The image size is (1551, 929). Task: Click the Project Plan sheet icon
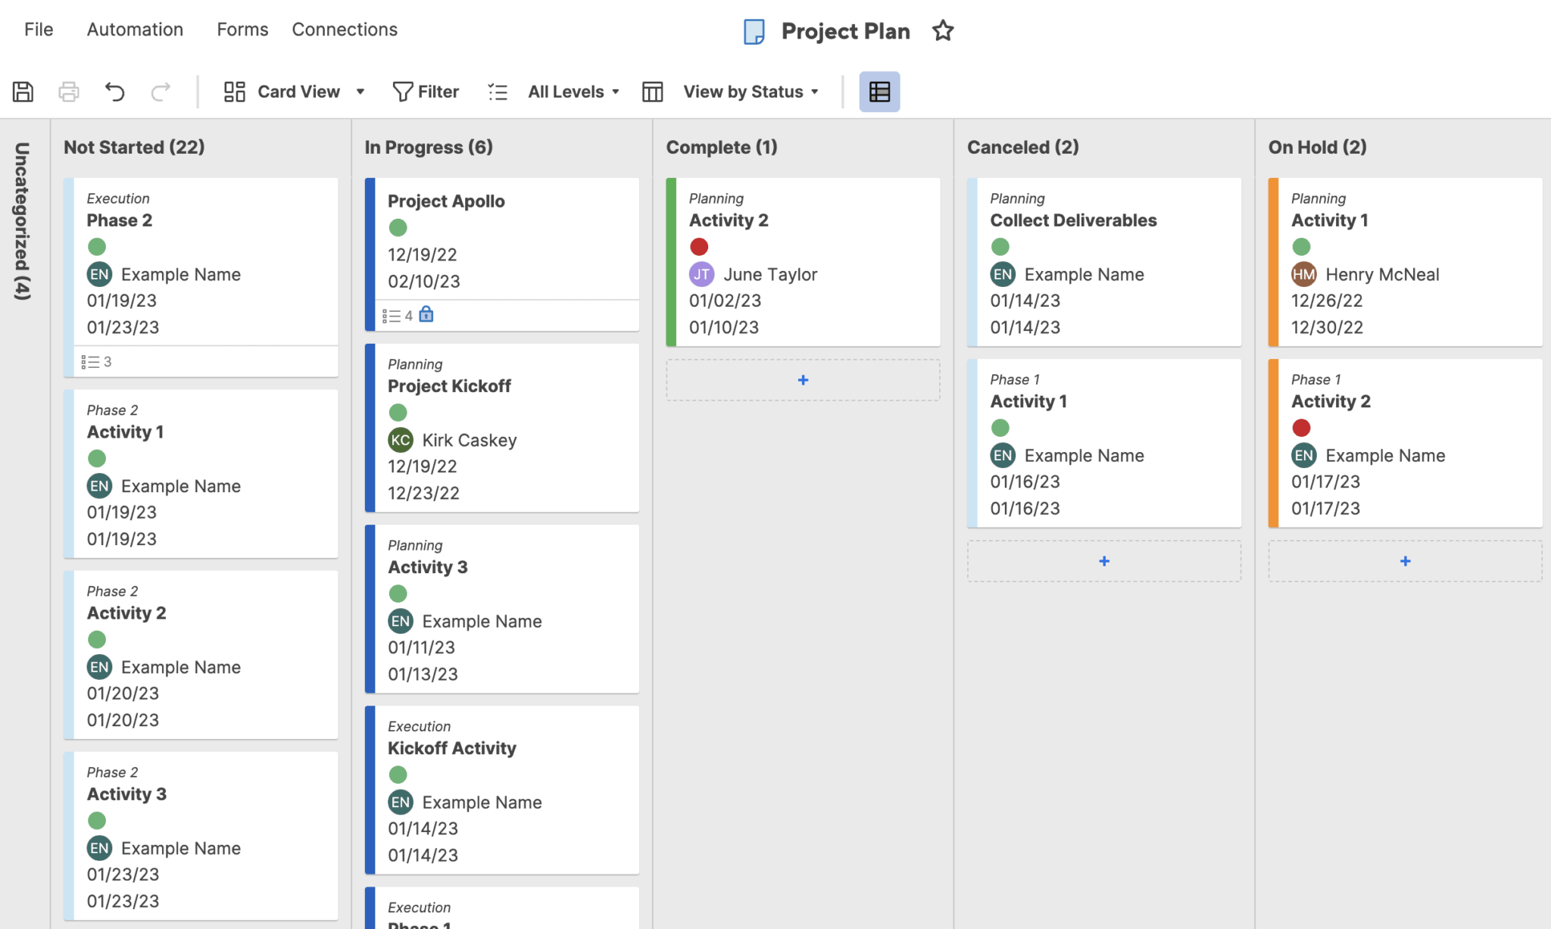pos(754,31)
